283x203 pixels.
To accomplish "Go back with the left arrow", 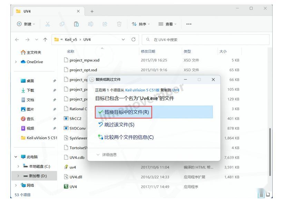I will tap(17, 40).
